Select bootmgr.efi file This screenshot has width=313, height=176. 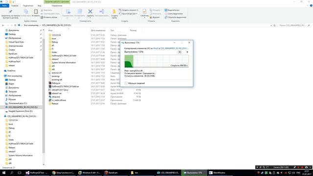[57, 80]
